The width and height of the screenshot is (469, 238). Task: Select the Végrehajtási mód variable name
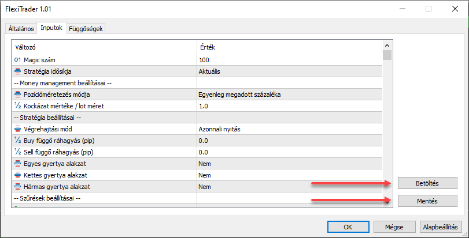click(x=48, y=129)
